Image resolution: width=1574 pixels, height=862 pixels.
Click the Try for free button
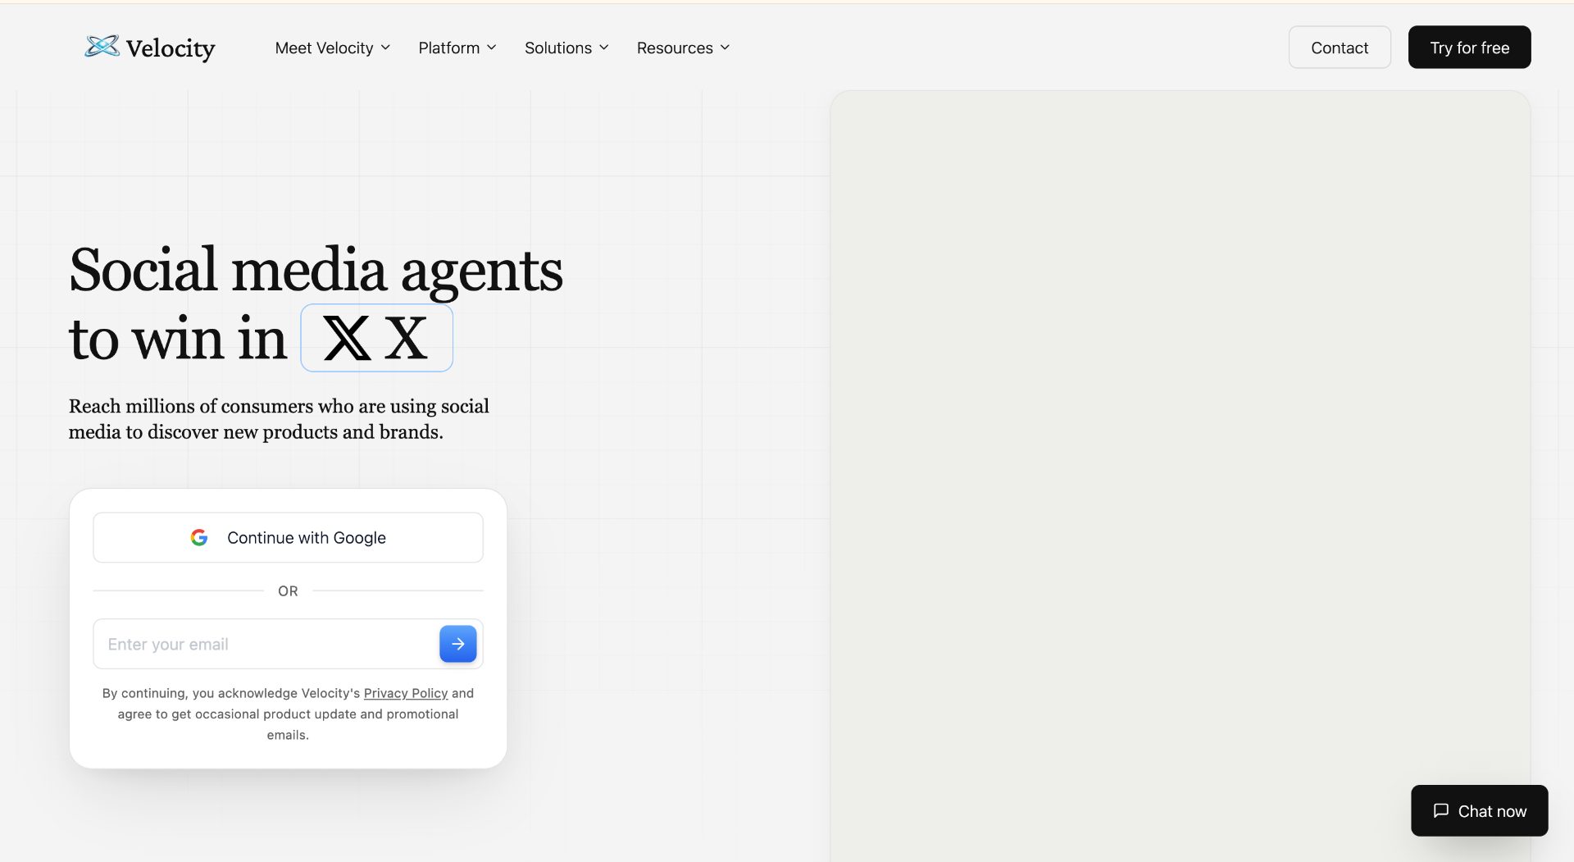click(1469, 48)
